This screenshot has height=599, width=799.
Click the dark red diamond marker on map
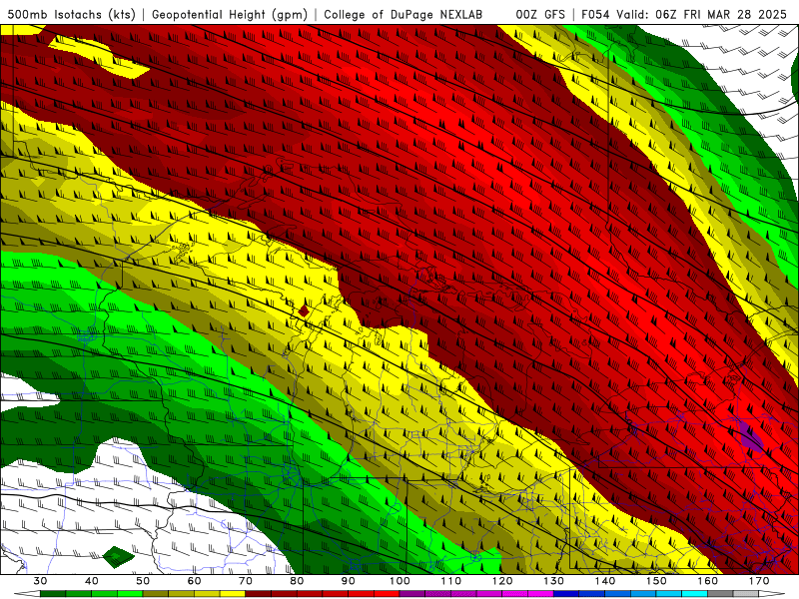click(x=304, y=310)
